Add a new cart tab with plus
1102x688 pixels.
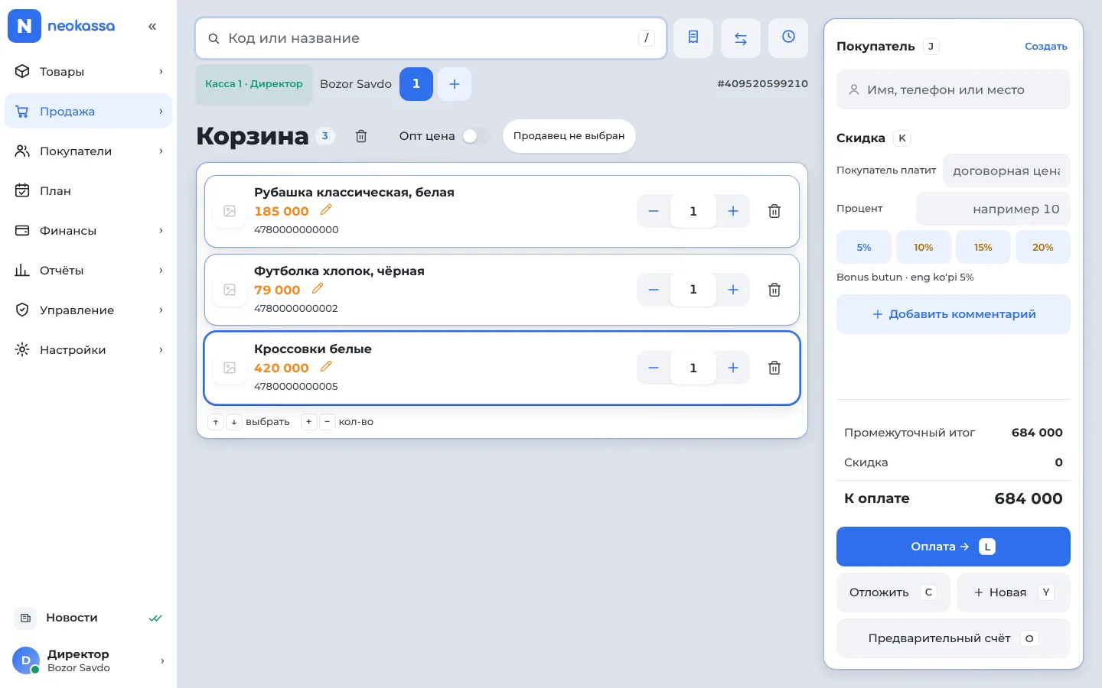click(455, 84)
